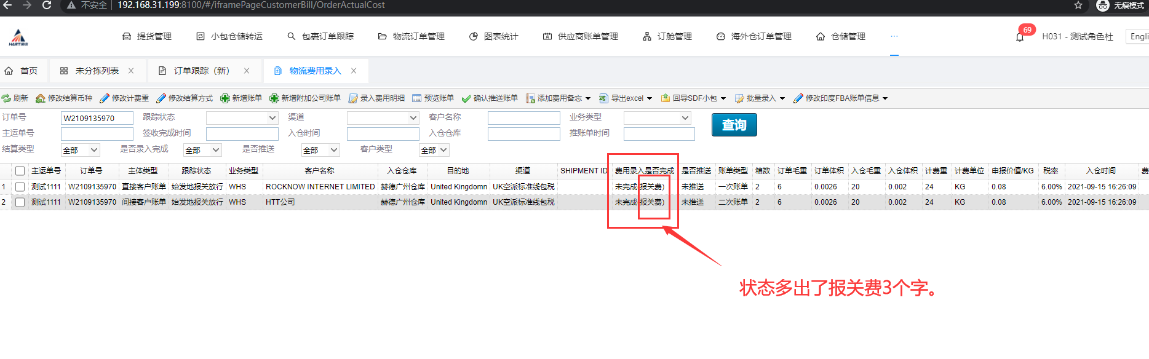This screenshot has height=359, width=1149.
Task: Click 修改结算币种 toolbar icon
Action: coord(41,98)
